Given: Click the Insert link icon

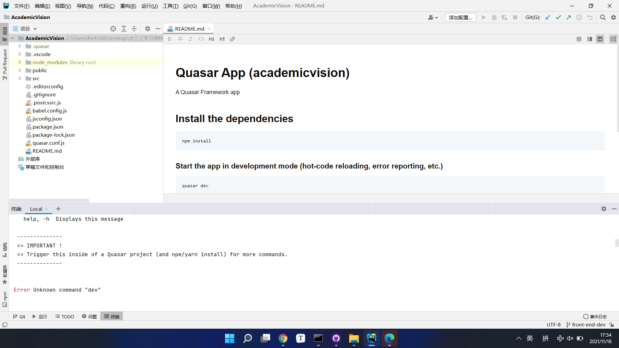Looking at the screenshot, I should tap(232, 39).
